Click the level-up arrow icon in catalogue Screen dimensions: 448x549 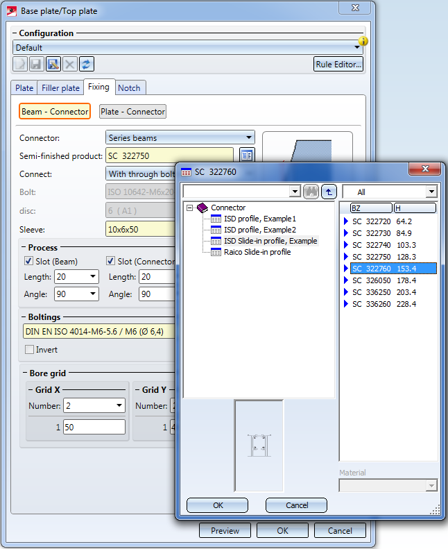coord(329,192)
